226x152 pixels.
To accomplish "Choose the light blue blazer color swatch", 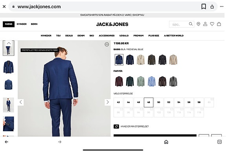I will point(152,81).
